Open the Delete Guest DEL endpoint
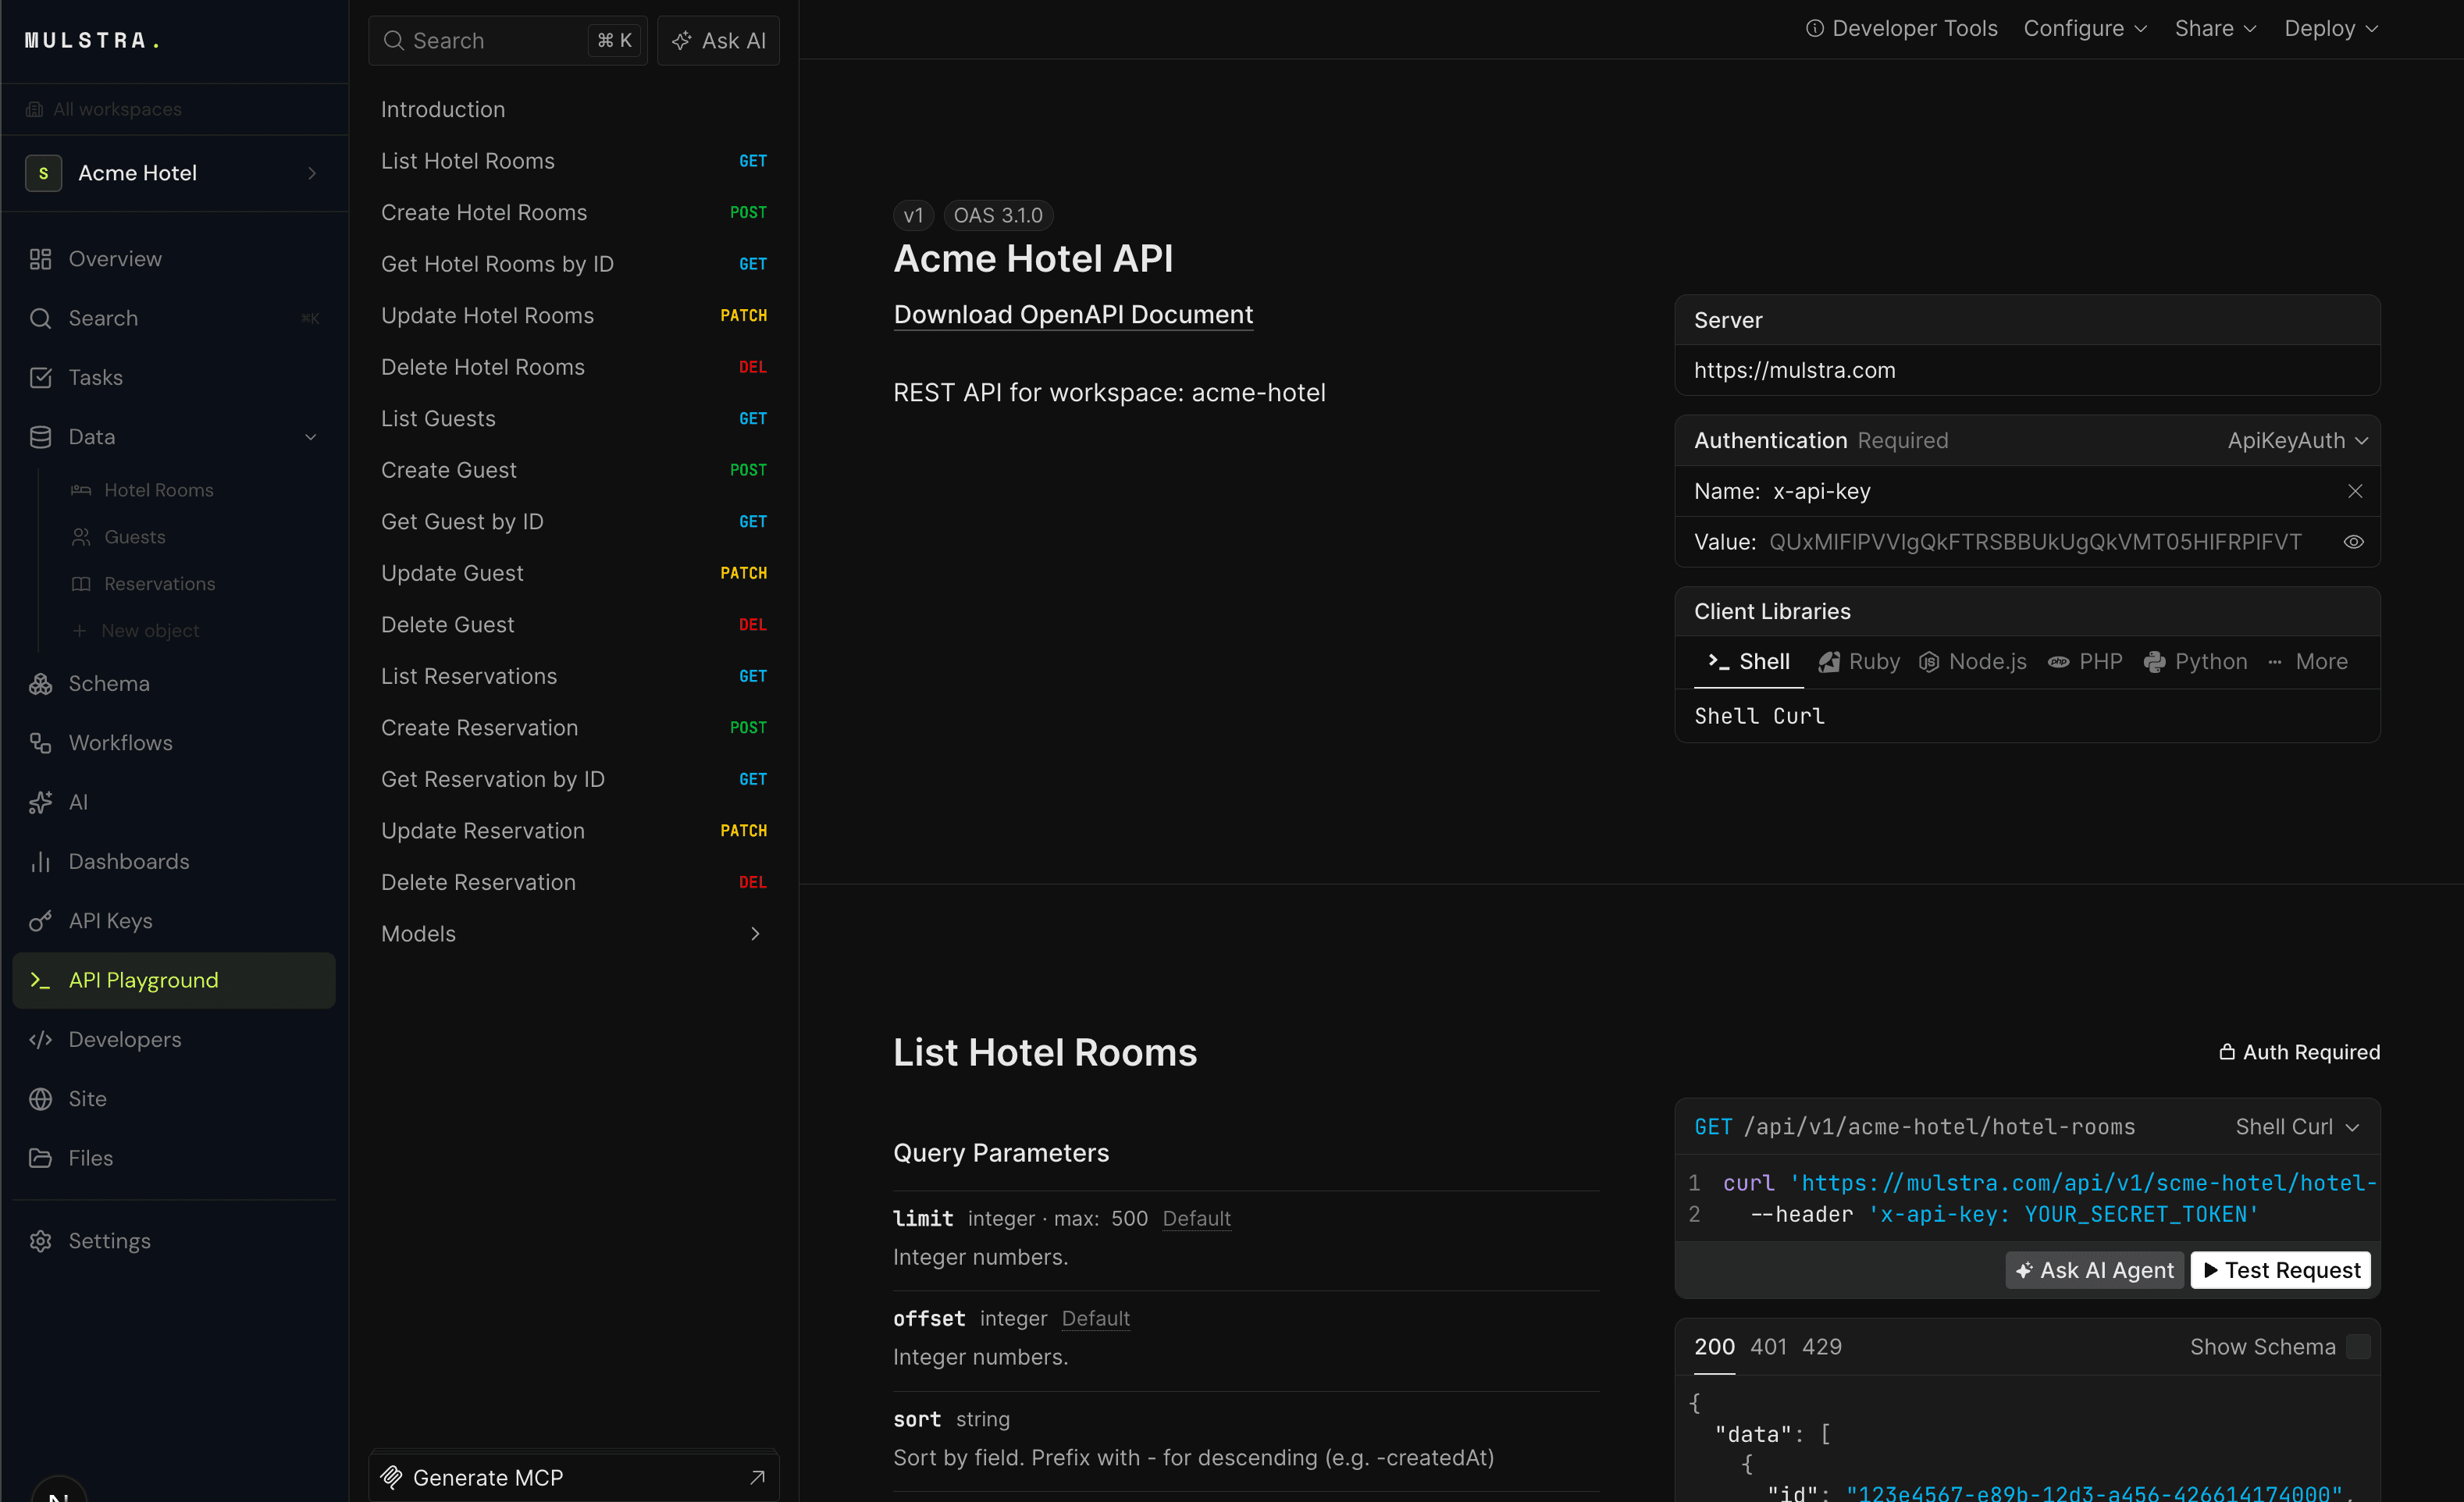Image resolution: width=2464 pixels, height=1502 pixels. pos(574,625)
